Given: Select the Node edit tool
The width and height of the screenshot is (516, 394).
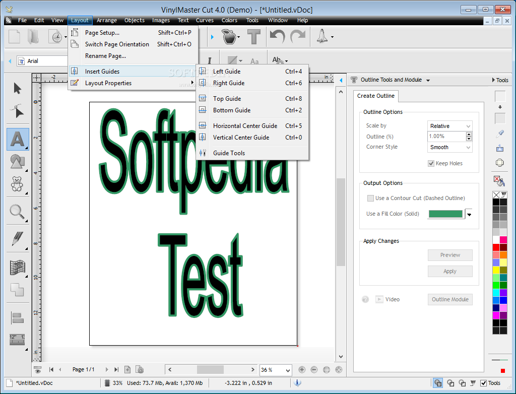Looking at the screenshot, I should [18, 111].
